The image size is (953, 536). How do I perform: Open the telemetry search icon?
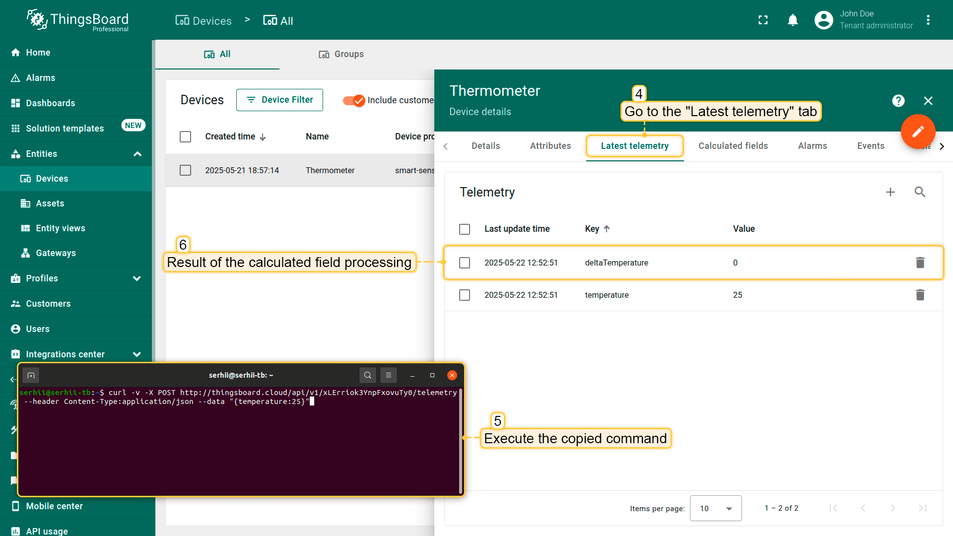920,192
